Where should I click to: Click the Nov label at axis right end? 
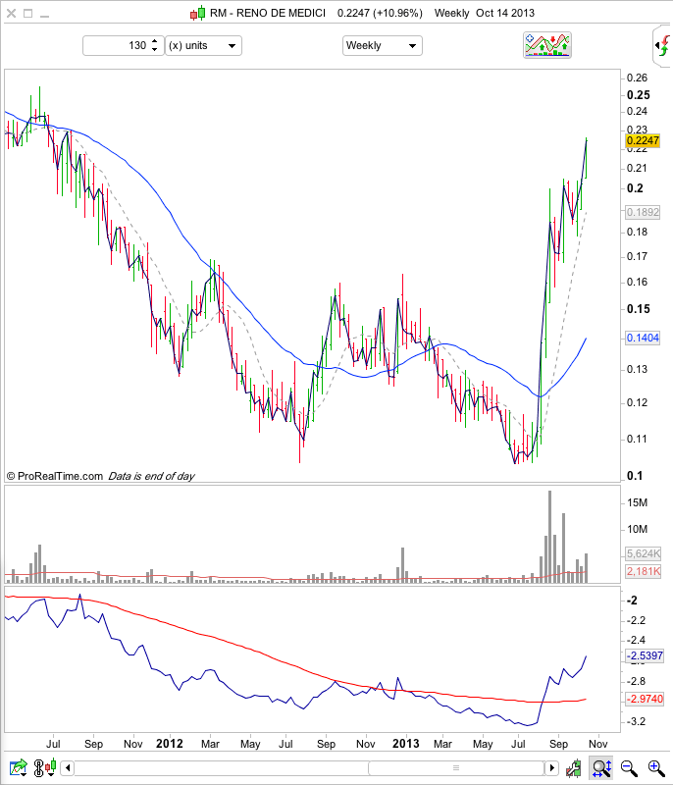coord(597,744)
